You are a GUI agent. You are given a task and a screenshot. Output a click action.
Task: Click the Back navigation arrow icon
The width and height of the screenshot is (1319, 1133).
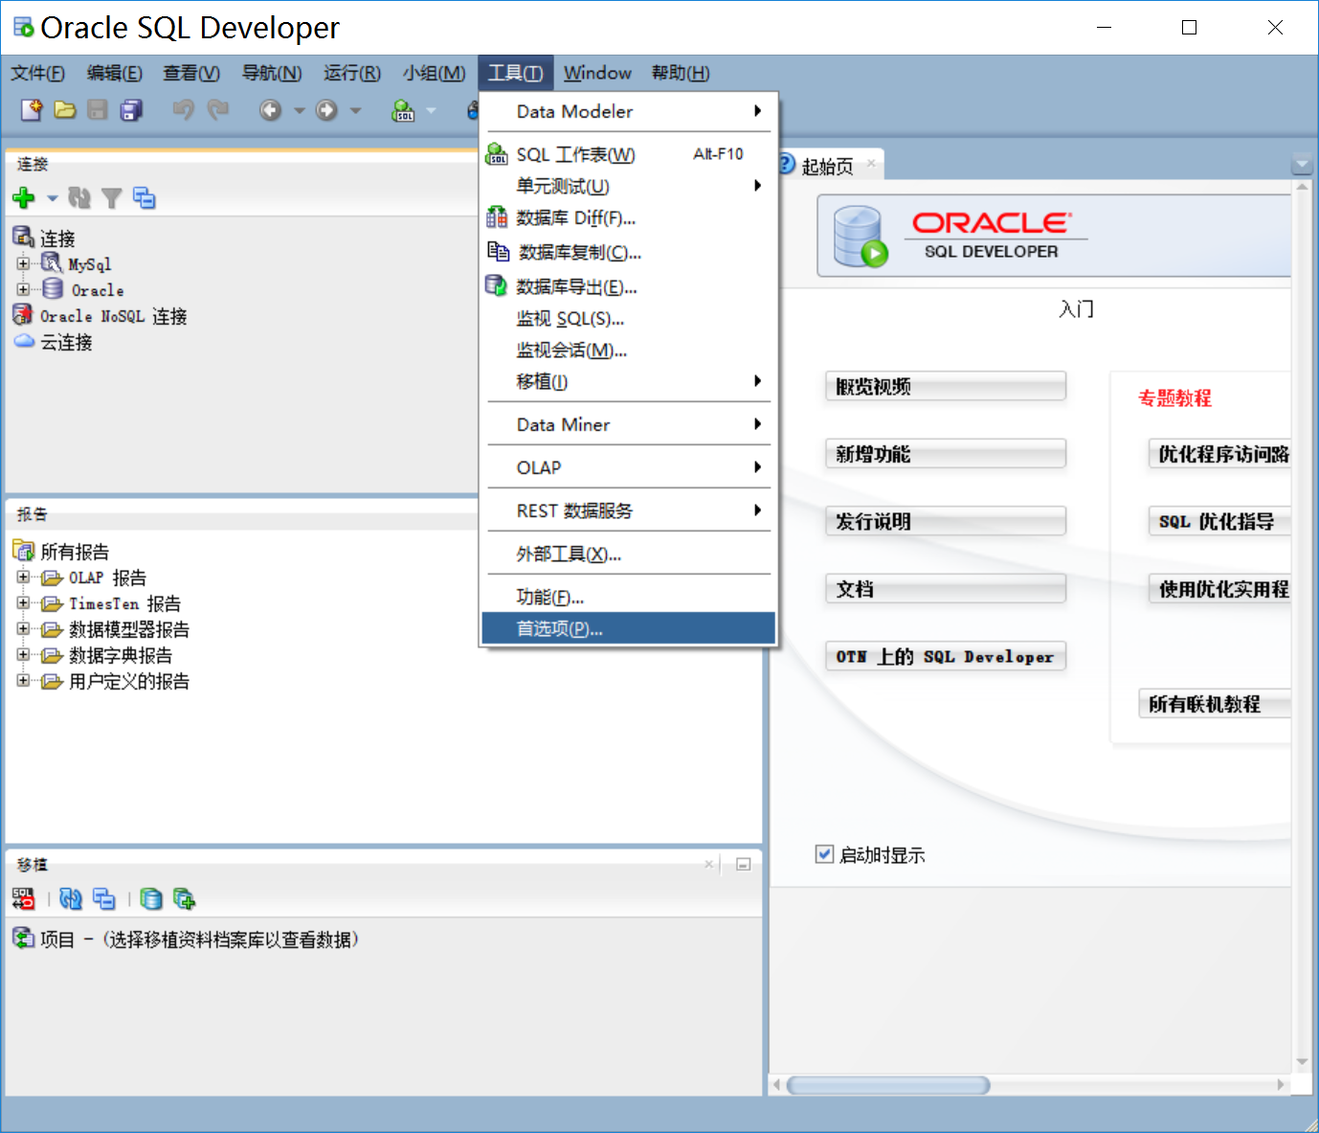(271, 110)
